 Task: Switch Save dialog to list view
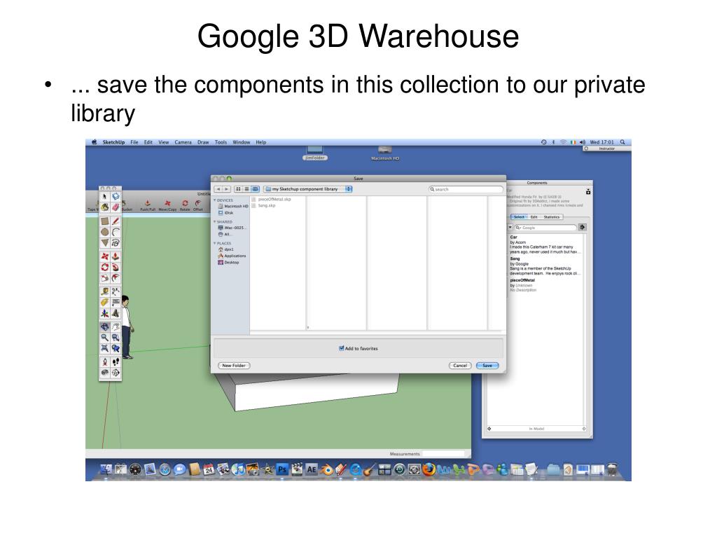point(246,189)
